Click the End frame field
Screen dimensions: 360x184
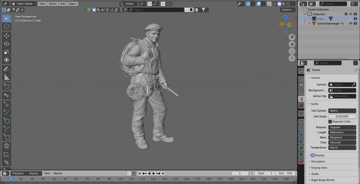[285, 173]
